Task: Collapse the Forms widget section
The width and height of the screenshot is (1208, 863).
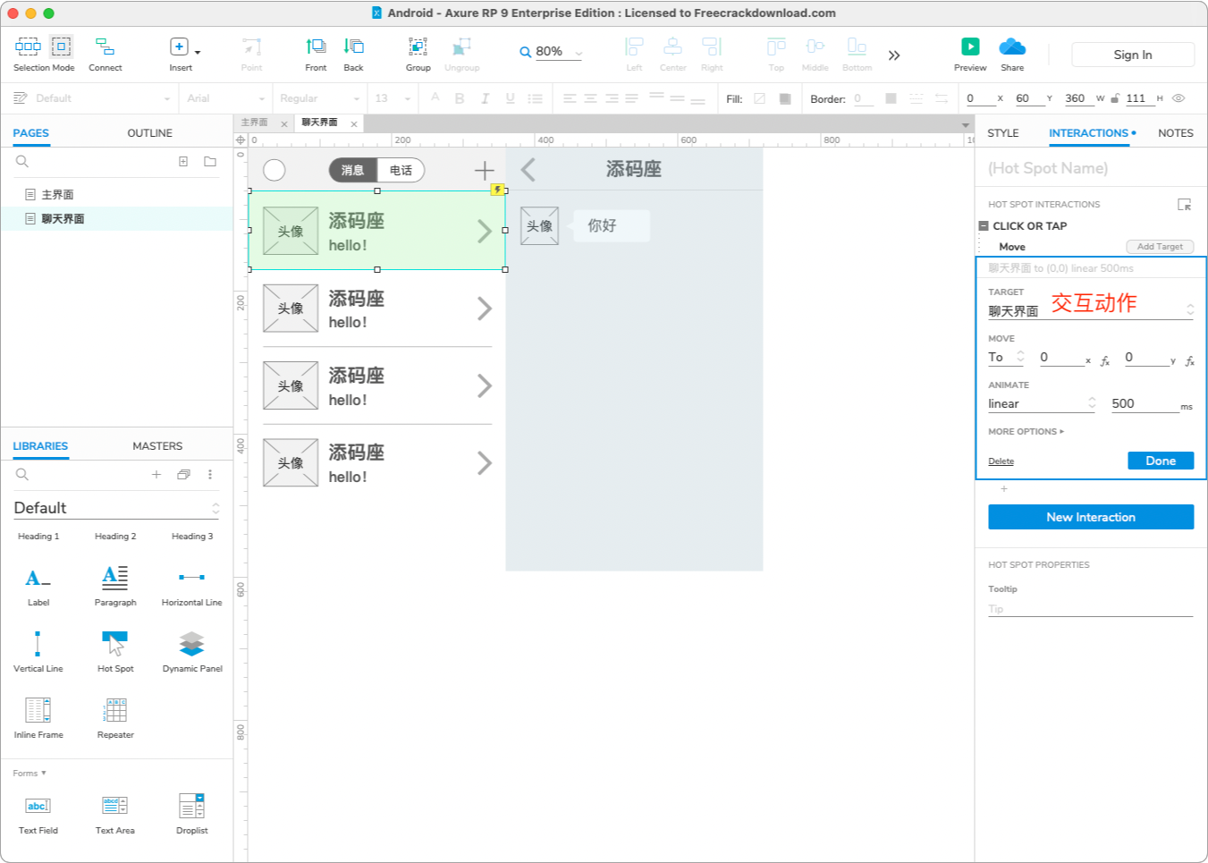Action: pyautogui.click(x=30, y=773)
